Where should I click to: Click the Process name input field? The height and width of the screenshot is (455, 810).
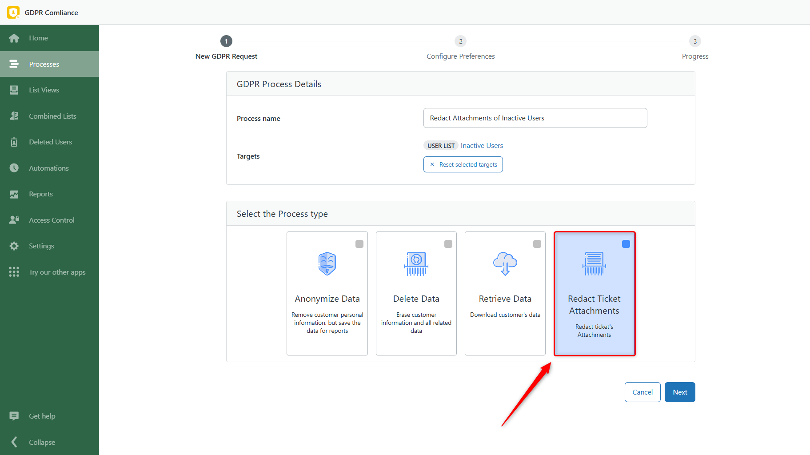[535, 118]
